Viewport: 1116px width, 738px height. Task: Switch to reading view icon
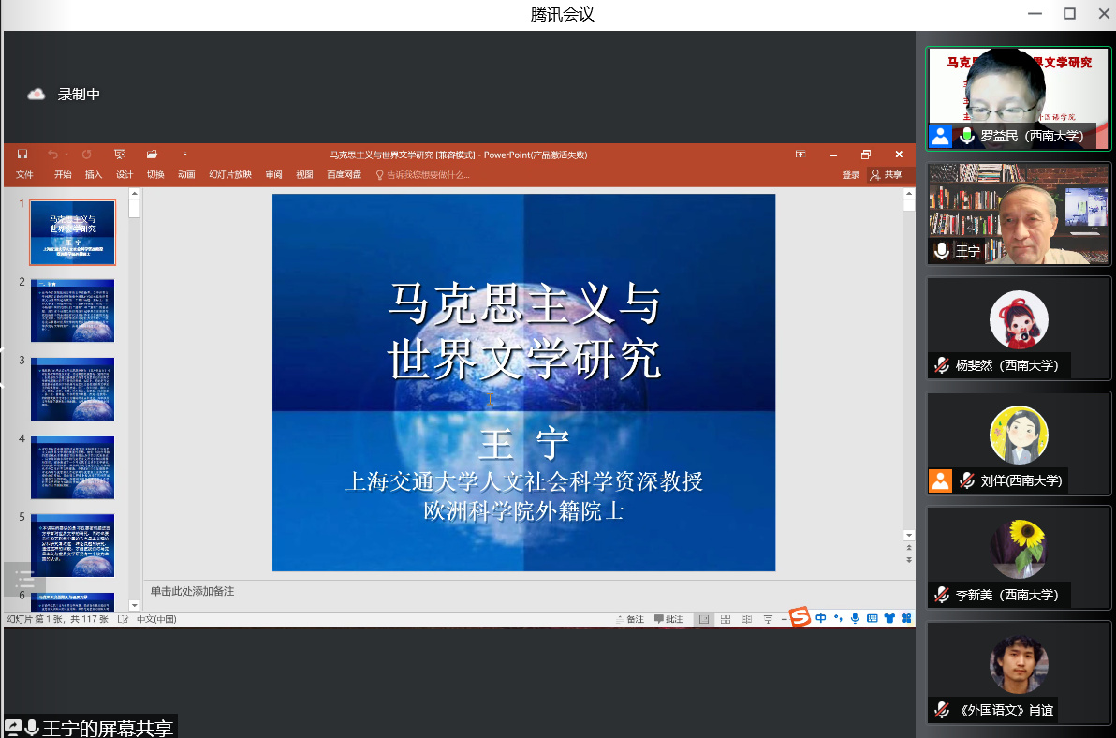tap(747, 619)
